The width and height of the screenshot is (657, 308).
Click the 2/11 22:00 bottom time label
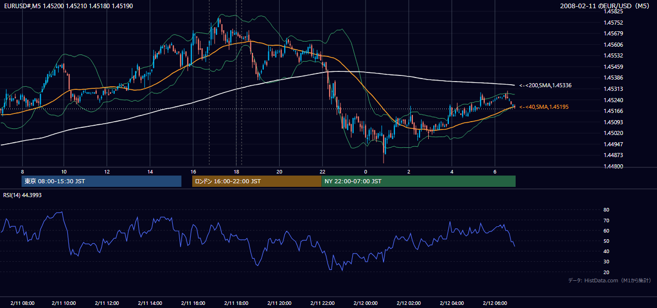[323, 303]
